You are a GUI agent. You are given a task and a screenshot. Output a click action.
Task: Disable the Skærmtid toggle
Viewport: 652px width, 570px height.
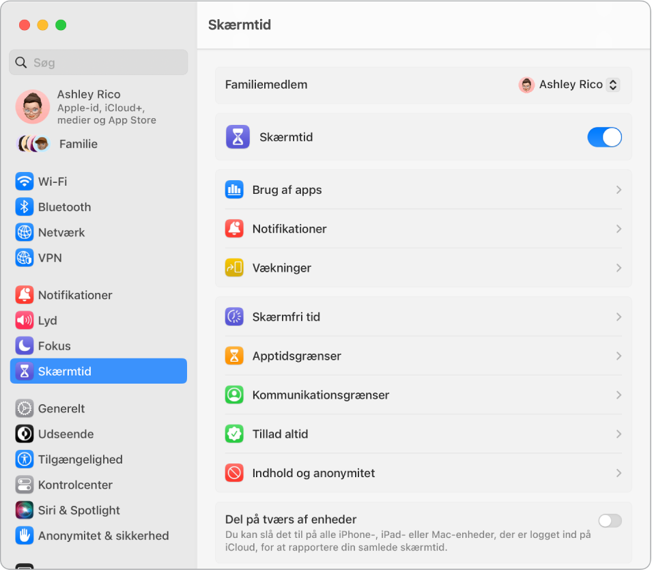pyautogui.click(x=604, y=137)
